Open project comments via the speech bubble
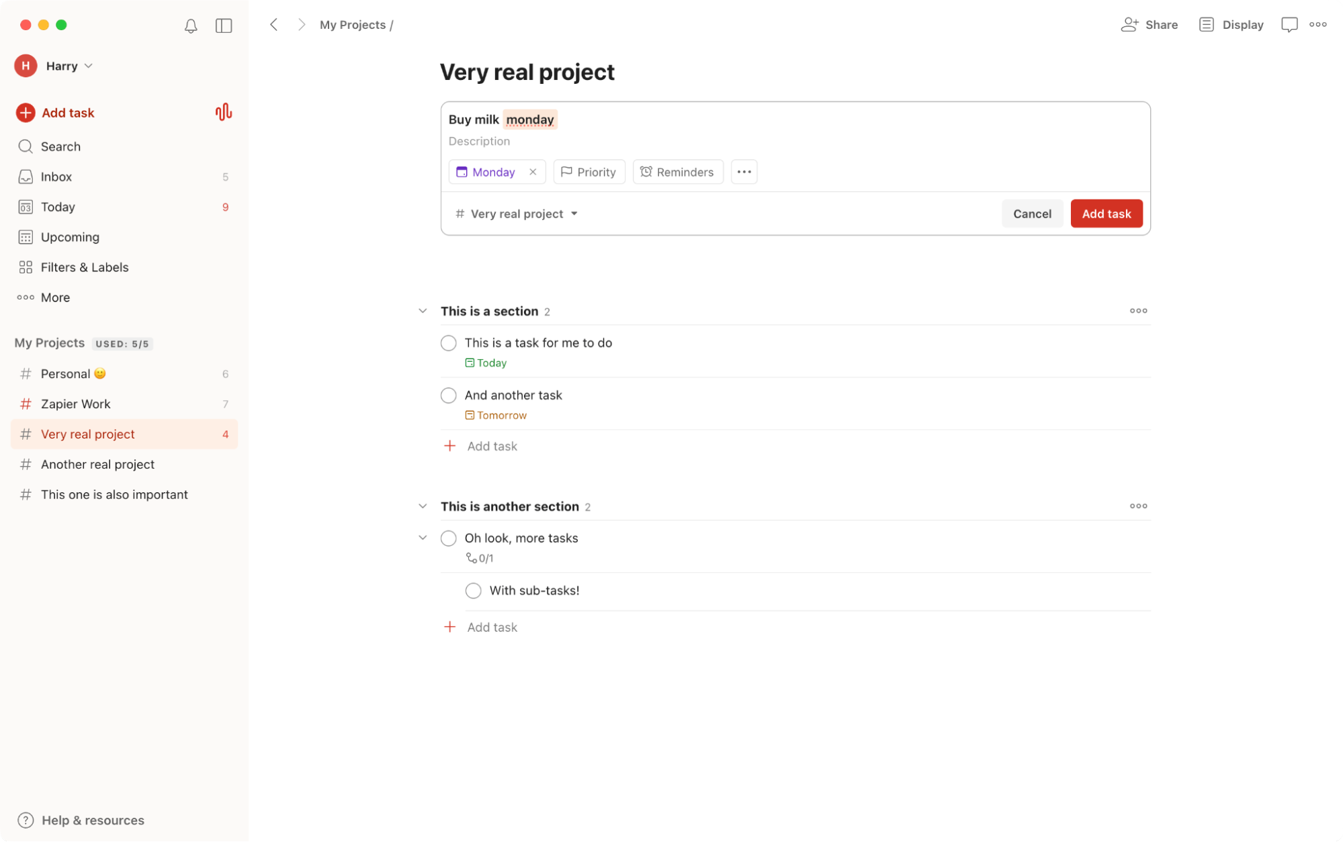This screenshot has width=1343, height=842. point(1289,24)
